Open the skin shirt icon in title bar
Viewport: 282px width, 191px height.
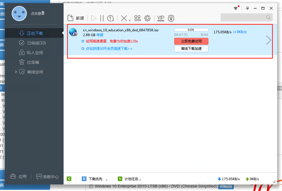pos(236,8)
